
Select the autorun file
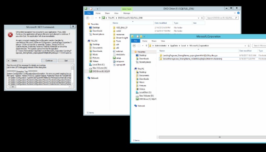118,51
